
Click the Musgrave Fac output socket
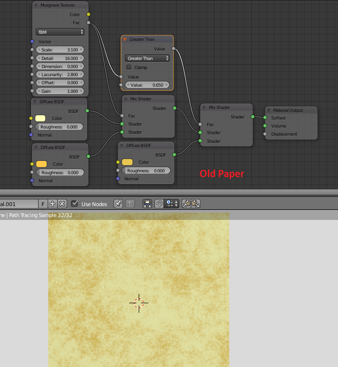click(x=88, y=22)
